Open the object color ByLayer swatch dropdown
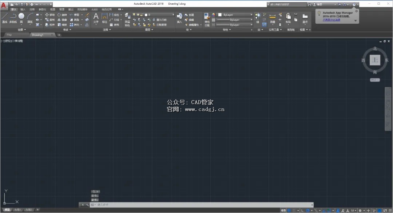 click(234, 15)
